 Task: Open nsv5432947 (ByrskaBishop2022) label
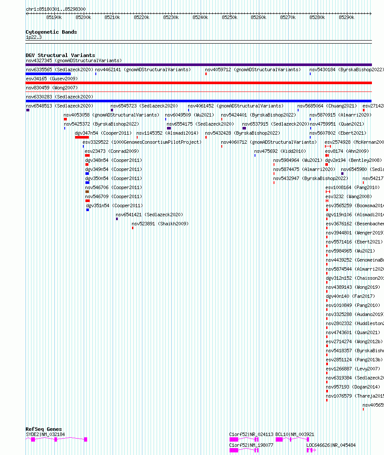(x=311, y=178)
